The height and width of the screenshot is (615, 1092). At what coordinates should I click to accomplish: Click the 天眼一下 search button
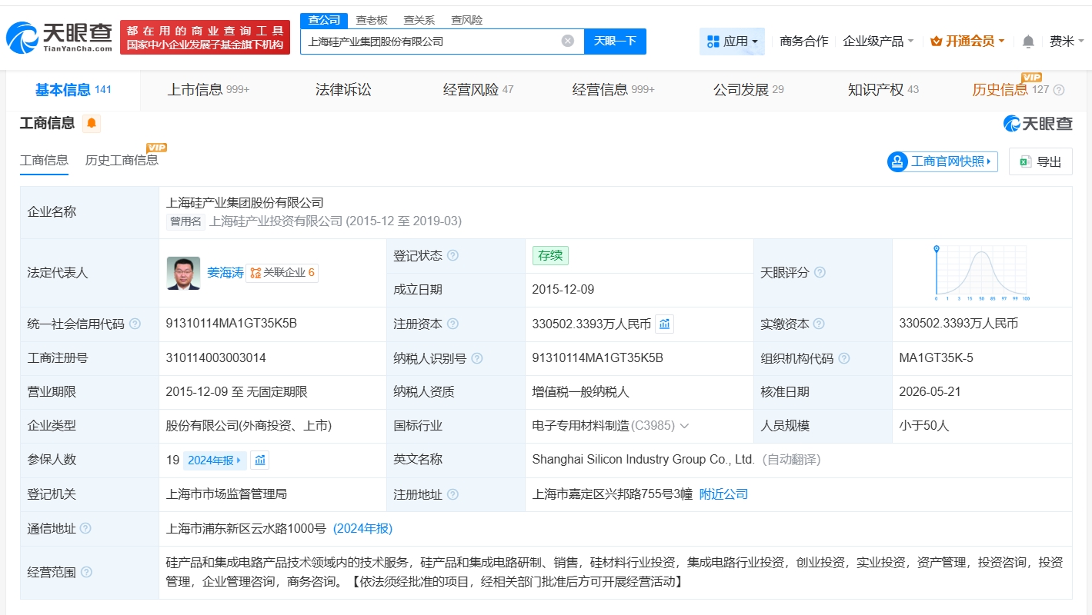tap(615, 42)
